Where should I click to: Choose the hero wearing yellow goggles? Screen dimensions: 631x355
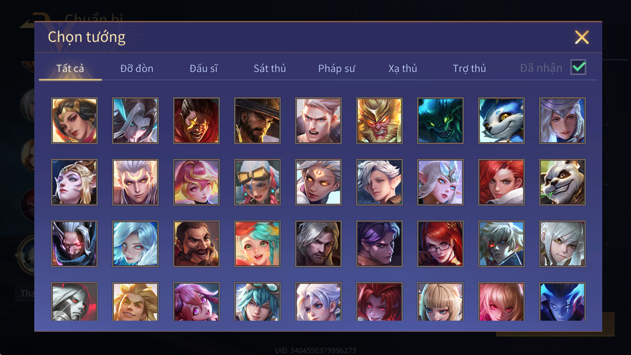point(258,182)
